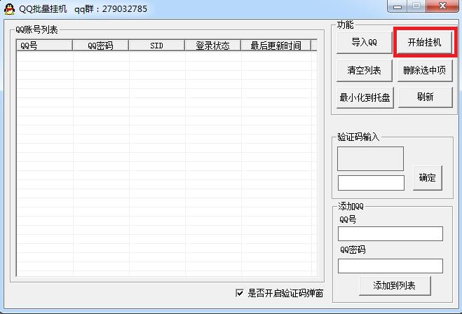Screen dimensions: 462x314
Task: Click the captcha image box
Action: click(x=370, y=159)
